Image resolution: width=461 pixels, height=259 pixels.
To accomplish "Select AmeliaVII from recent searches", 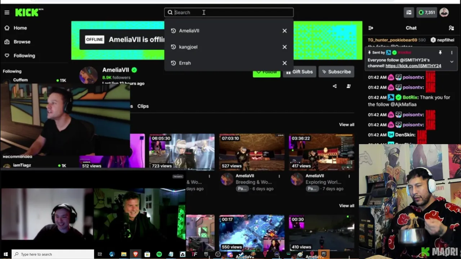I will tap(189, 31).
